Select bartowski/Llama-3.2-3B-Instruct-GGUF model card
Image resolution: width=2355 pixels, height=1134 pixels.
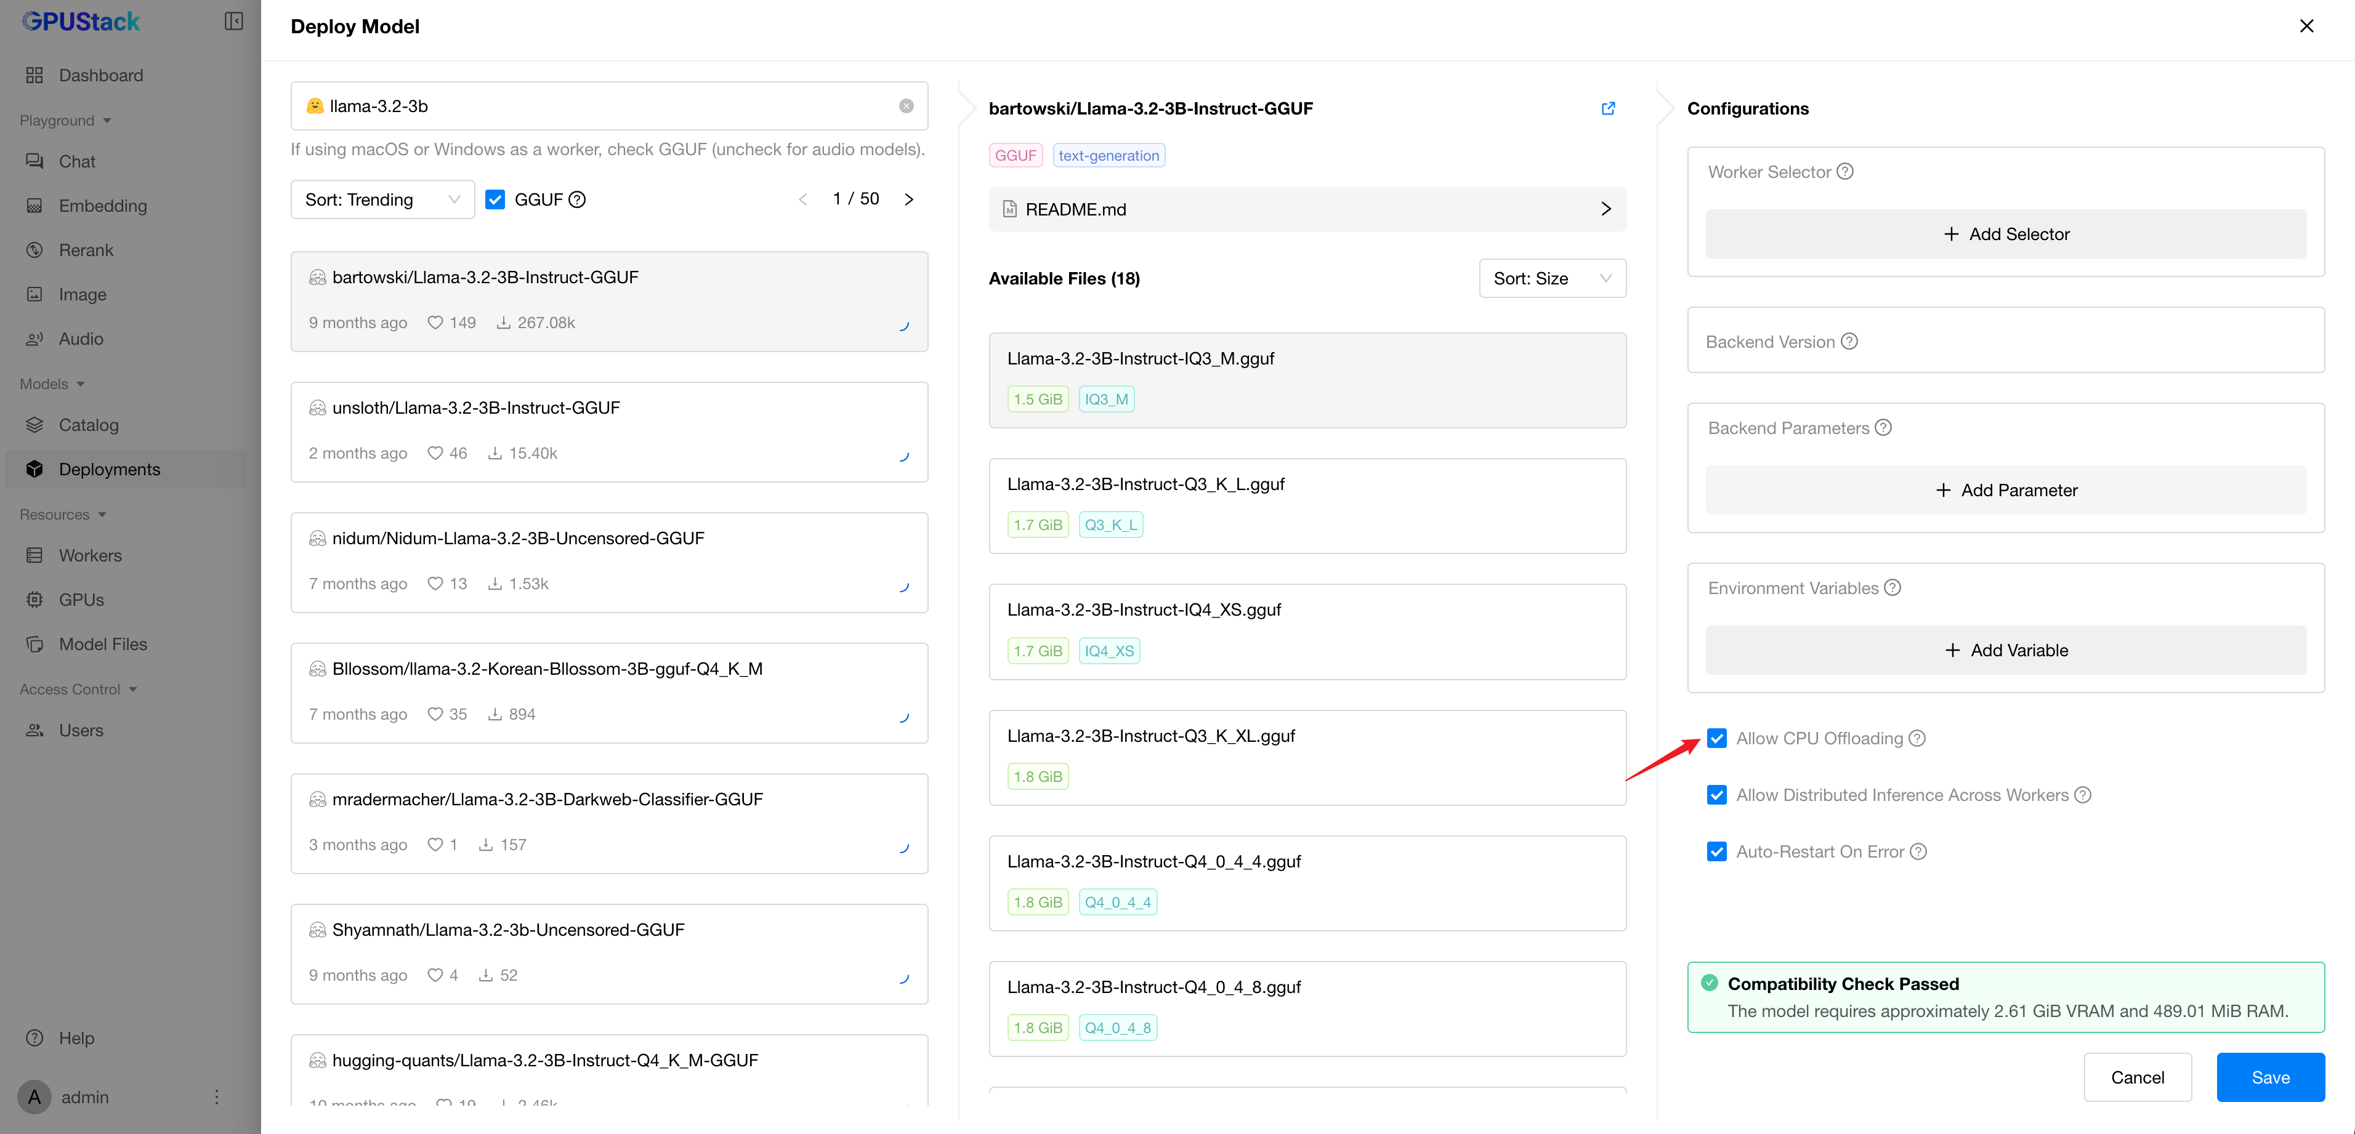[609, 300]
